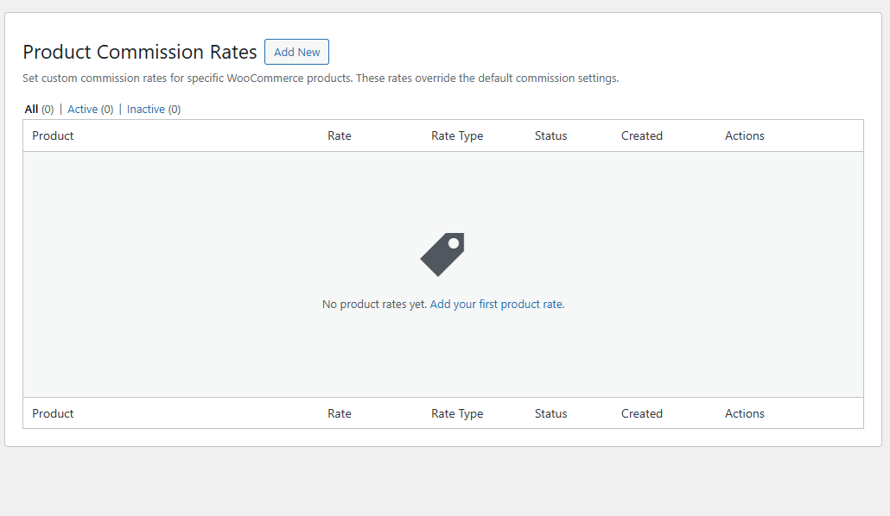Open the "Add your first product rate" link
Viewport: 890px width, 516px height.
[496, 304]
